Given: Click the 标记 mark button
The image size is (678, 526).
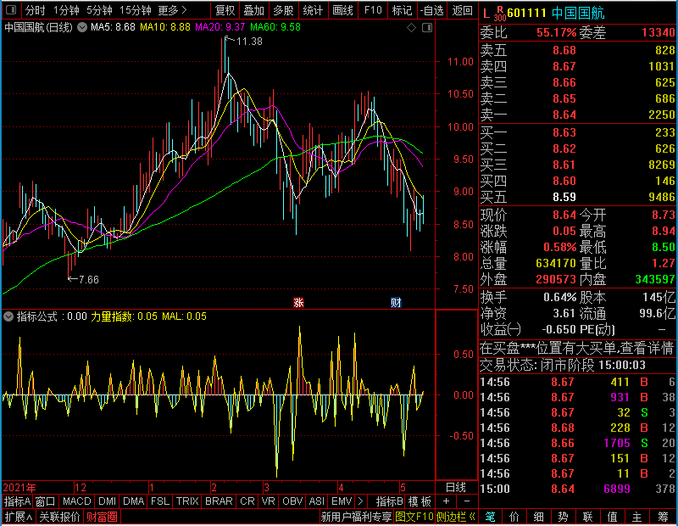Looking at the screenshot, I should pyautogui.click(x=402, y=10).
